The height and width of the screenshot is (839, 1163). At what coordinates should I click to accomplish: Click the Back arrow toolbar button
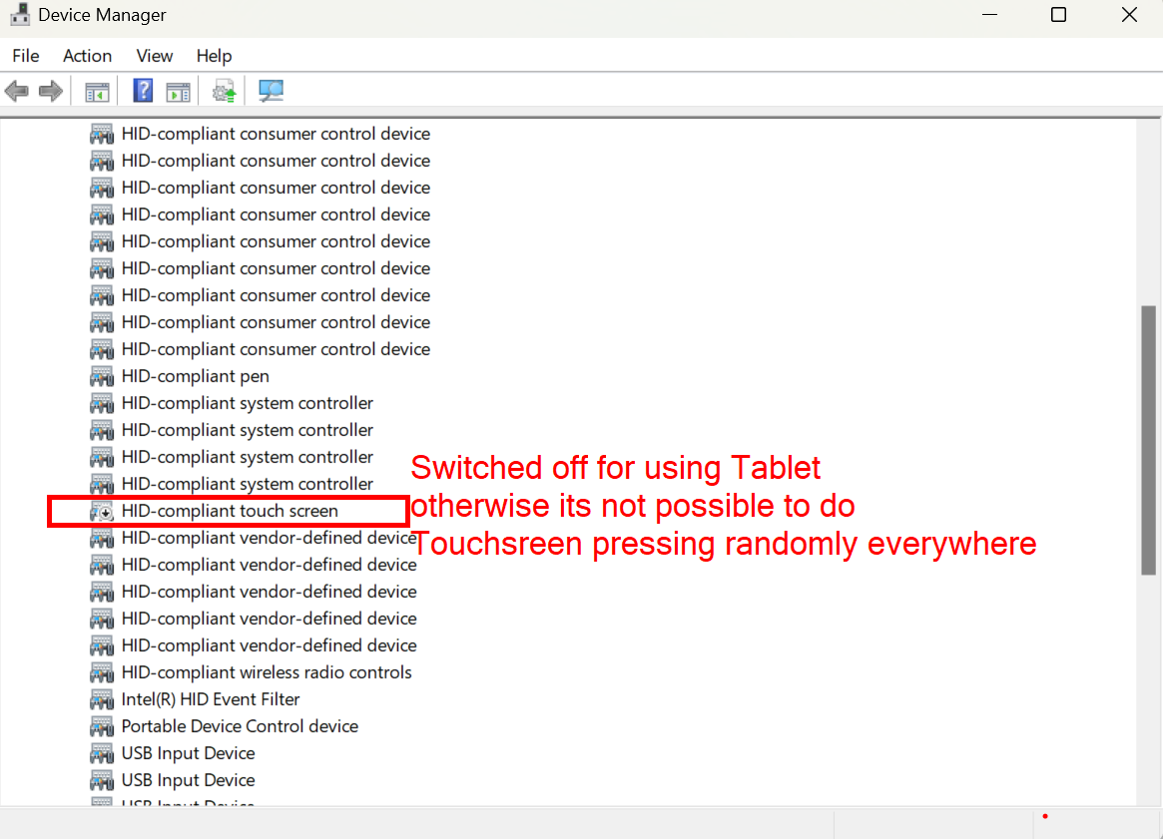[17, 92]
